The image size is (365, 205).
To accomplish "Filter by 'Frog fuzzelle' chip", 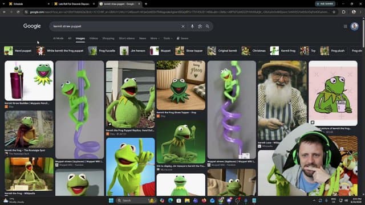I will tap(102, 51).
